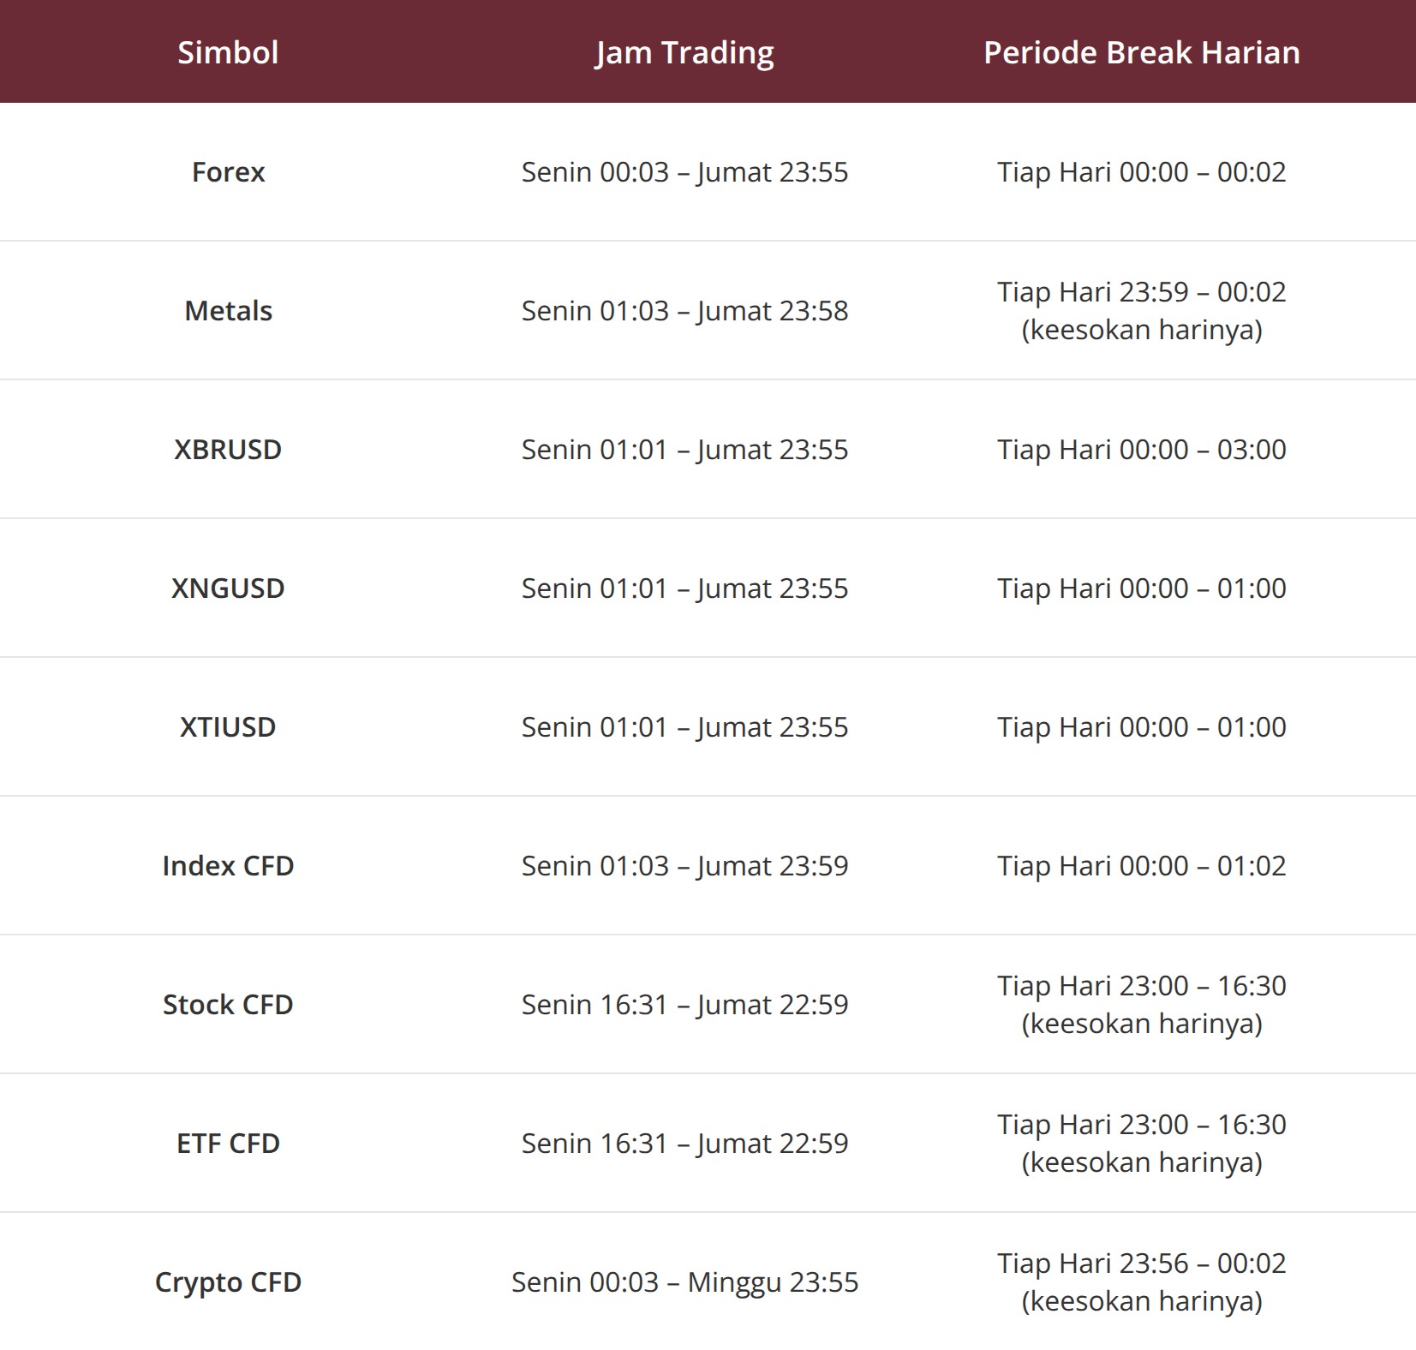The width and height of the screenshot is (1416, 1350).
Task: Click the XNGUSD symbol label
Action: (228, 588)
